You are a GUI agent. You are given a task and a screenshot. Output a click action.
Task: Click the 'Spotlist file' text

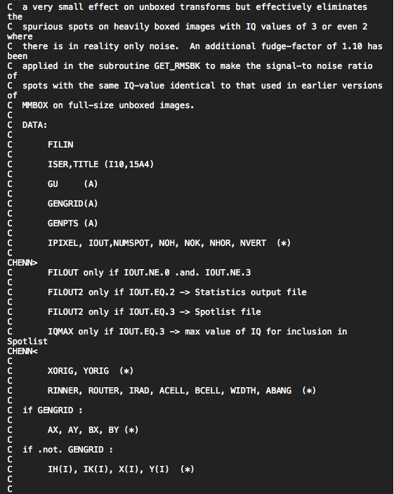coord(228,311)
